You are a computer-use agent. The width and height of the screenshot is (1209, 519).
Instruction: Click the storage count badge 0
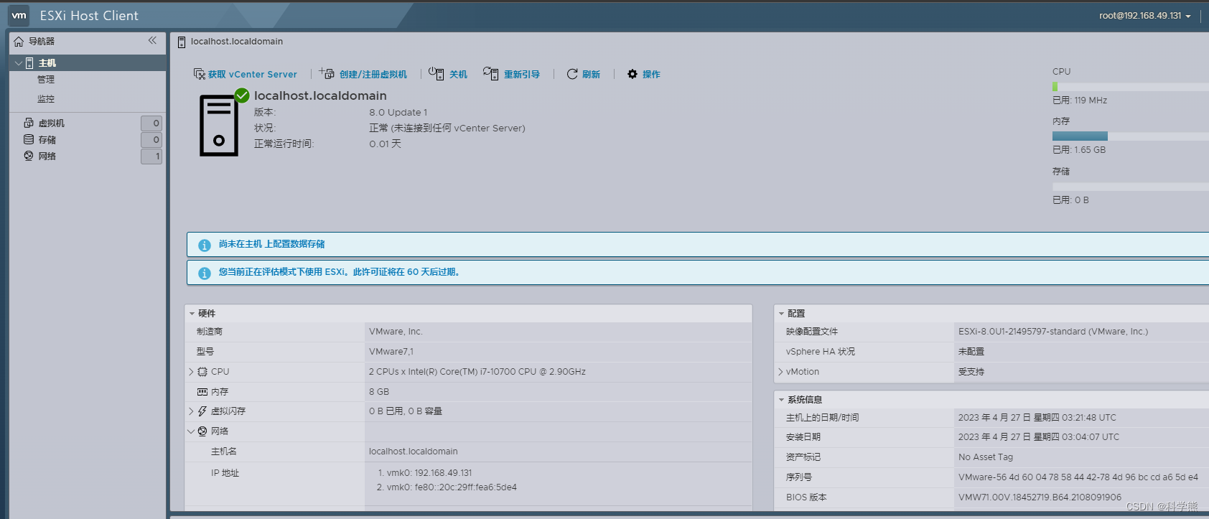tap(151, 140)
